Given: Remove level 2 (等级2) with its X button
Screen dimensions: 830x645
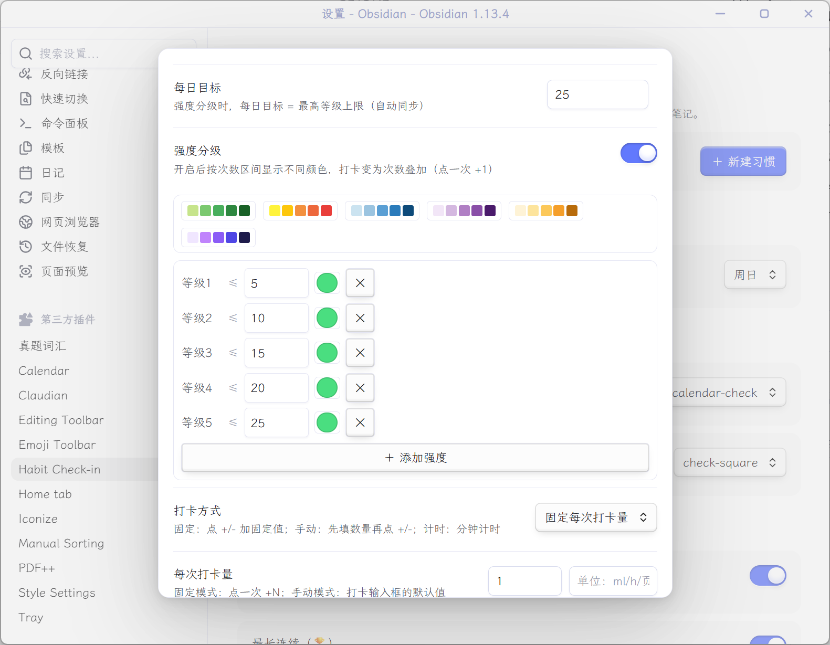Looking at the screenshot, I should click(x=360, y=318).
